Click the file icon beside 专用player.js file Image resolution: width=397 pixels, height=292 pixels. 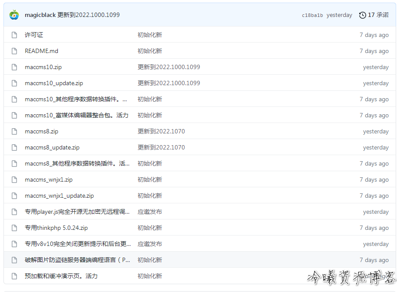(x=14, y=212)
